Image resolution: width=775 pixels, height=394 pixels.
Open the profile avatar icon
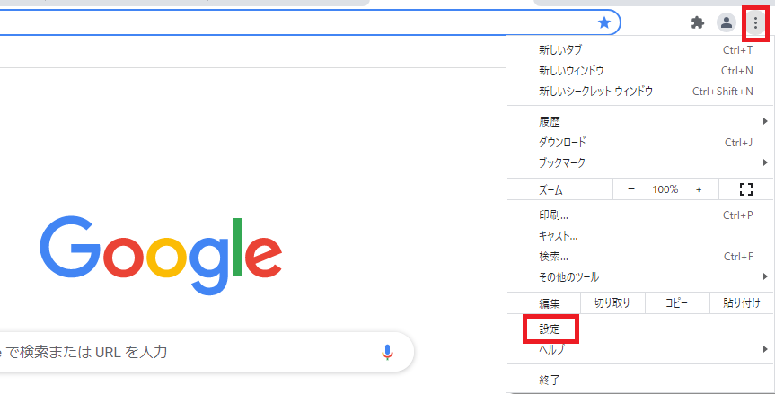(x=727, y=22)
